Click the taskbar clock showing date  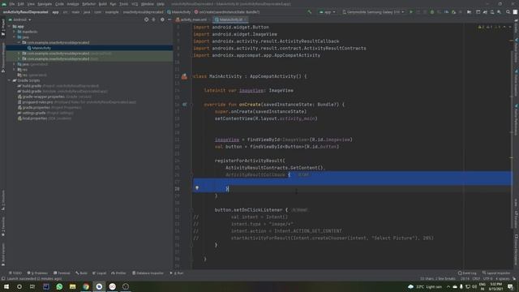pyautogui.click(x=495, y=286)
